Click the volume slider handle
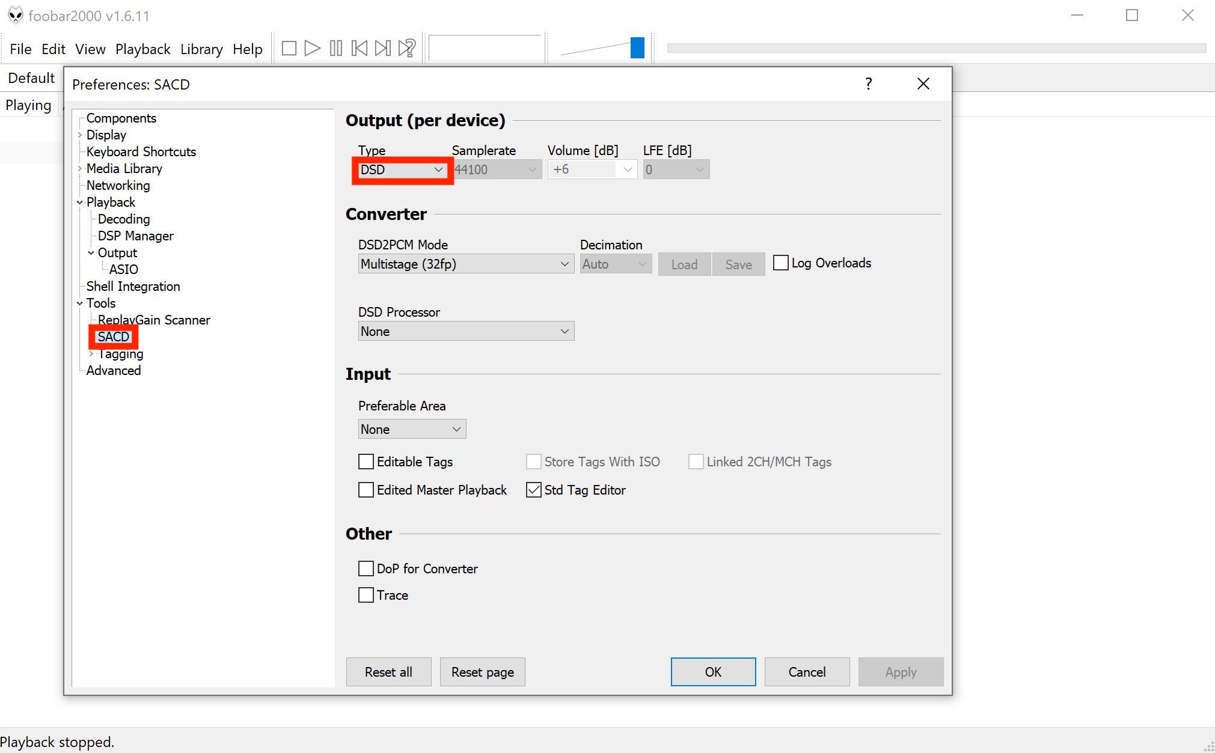 pyautogui.click(x=637, y=48)
